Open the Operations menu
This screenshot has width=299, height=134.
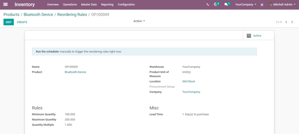(70, 5)
